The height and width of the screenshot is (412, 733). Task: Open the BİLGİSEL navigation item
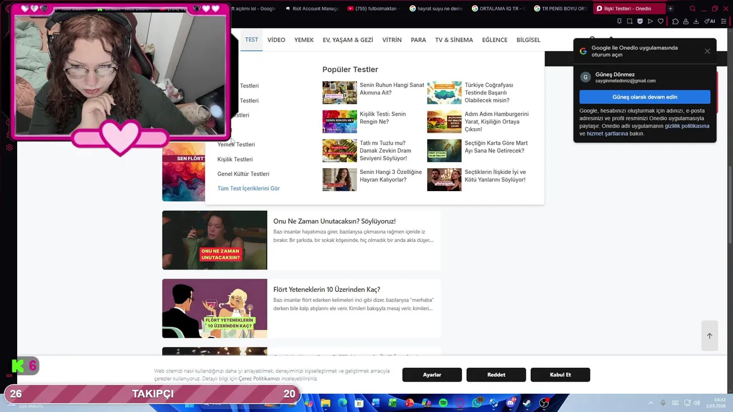(528, 40)
